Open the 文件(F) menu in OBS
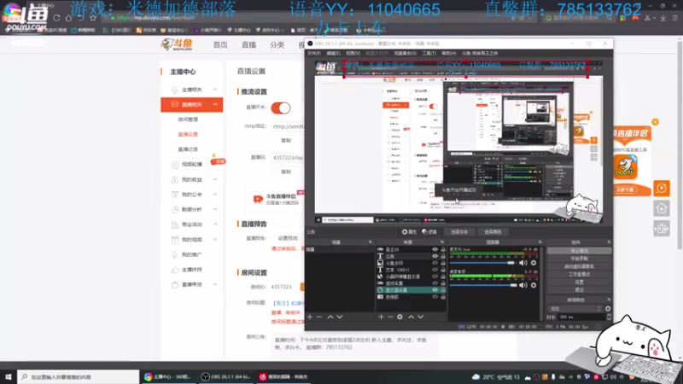This screenshot has height=384, width=683. click(313, 53)
